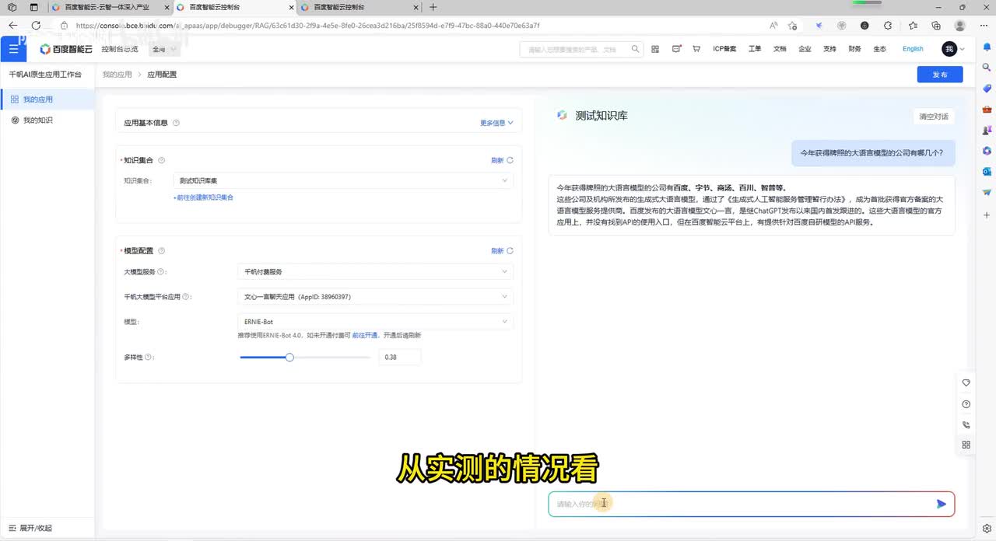Click the send message arrow icon
Viewport: 996px width, 541px height.
(941, 504)
